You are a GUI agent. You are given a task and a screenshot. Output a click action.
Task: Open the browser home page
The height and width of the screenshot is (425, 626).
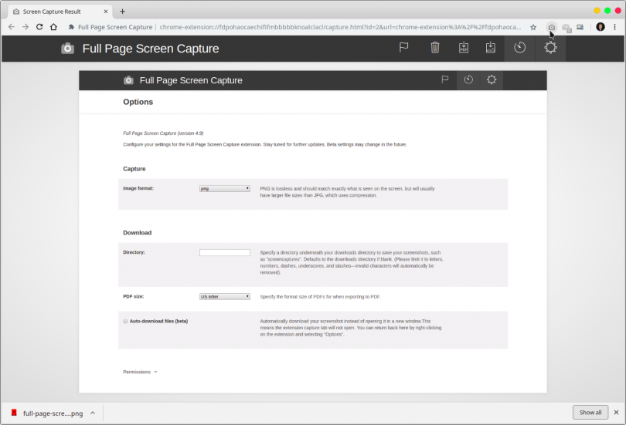click(53, 27)
